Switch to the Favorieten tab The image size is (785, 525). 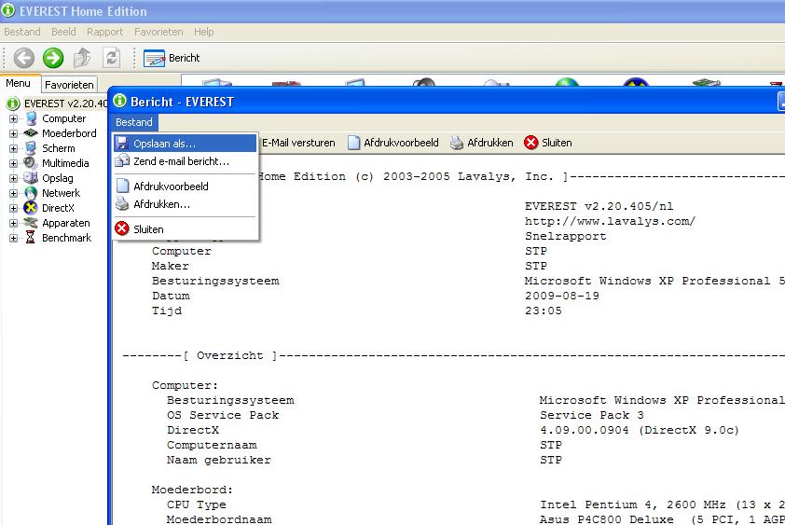coord(69,85)
